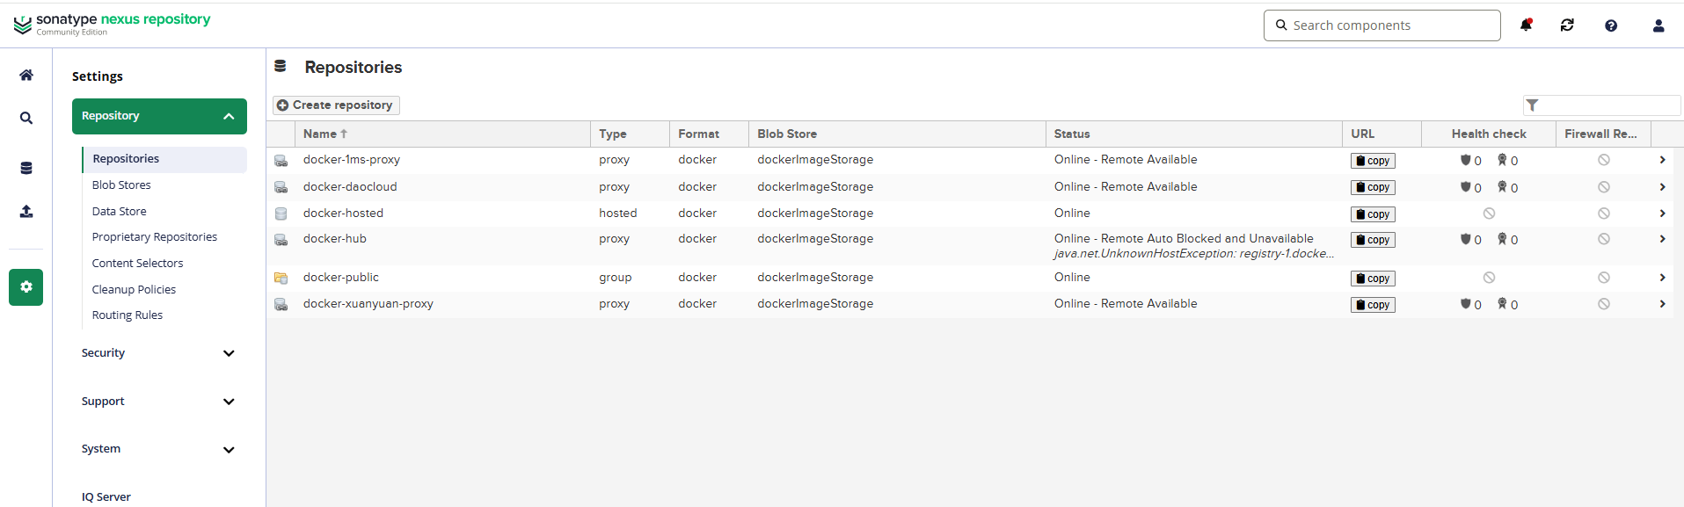Click the firewall report icon for docker-xuanyuan-proxy

click(x=1604, y=304)
